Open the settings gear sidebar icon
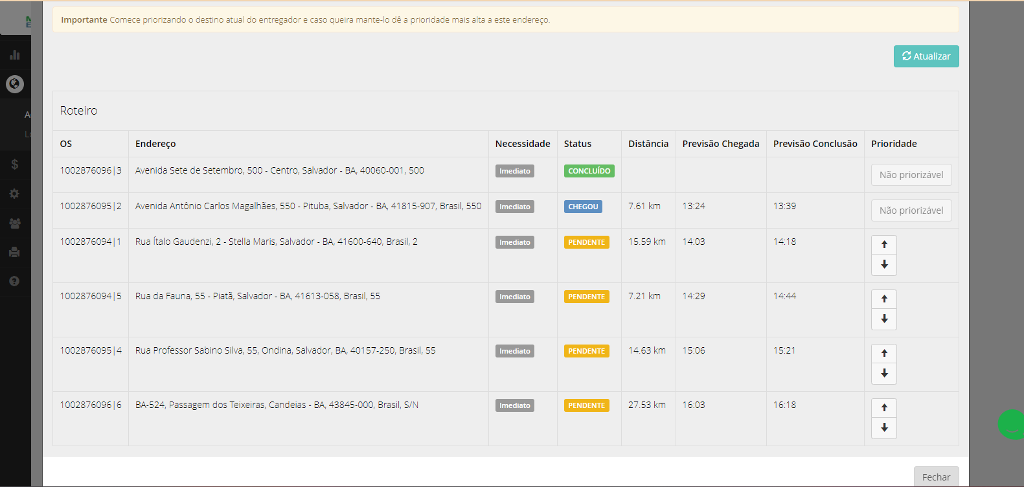The width and height of the screenshot is (1024, 487). click(x=14, y=194)
